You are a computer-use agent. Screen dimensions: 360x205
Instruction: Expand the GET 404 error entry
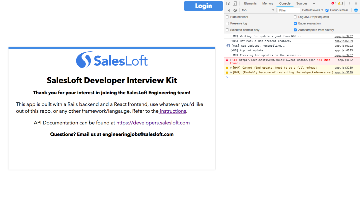pyautogui.click(x=231, y=60)
